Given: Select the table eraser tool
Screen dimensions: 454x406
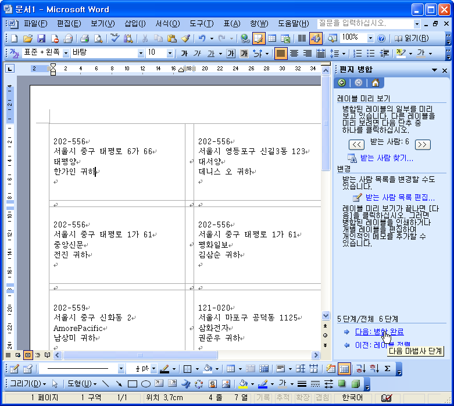Looking at the screenshot, I should point(27,369).
